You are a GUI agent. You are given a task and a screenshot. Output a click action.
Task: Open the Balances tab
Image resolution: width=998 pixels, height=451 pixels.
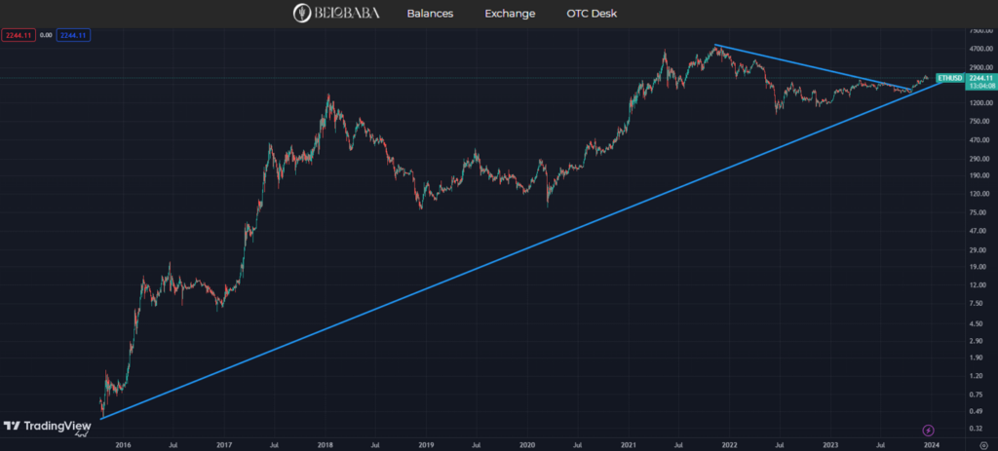pyautogui.click(x=429, y=14)
